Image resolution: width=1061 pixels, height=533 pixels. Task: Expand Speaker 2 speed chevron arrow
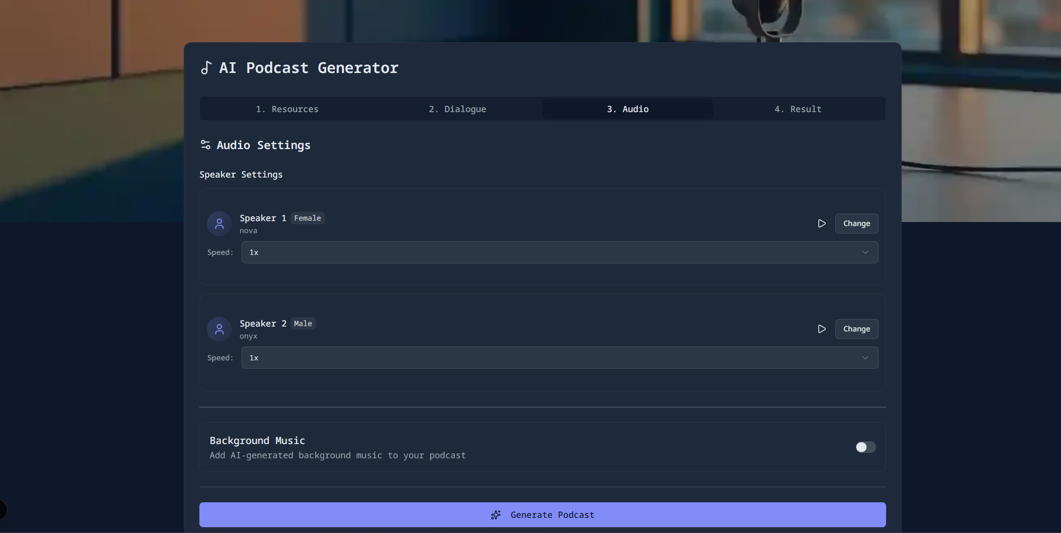coord(865,358)
